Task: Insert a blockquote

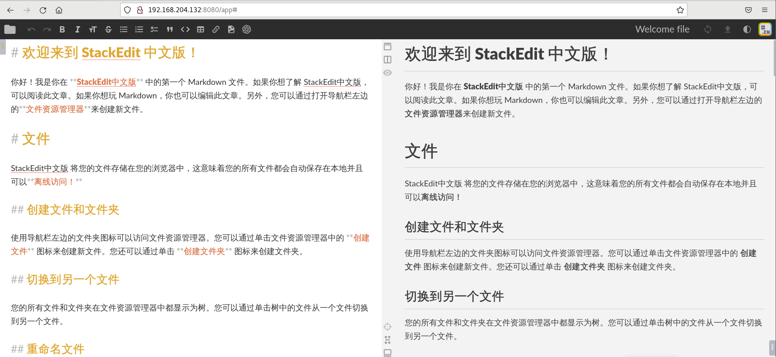Action: click(x=170, y=29)
